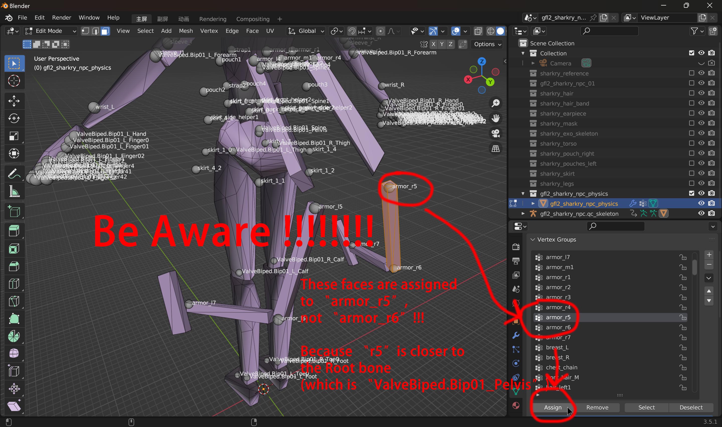Pick the Extrude Region tool
Image resolution: width=722 pixels, height=427 pixels.
point(14,231)
